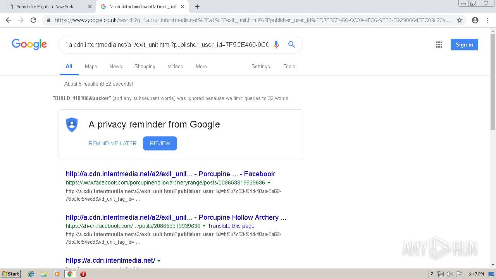Open a new tab with plus button

click(197, 7)
